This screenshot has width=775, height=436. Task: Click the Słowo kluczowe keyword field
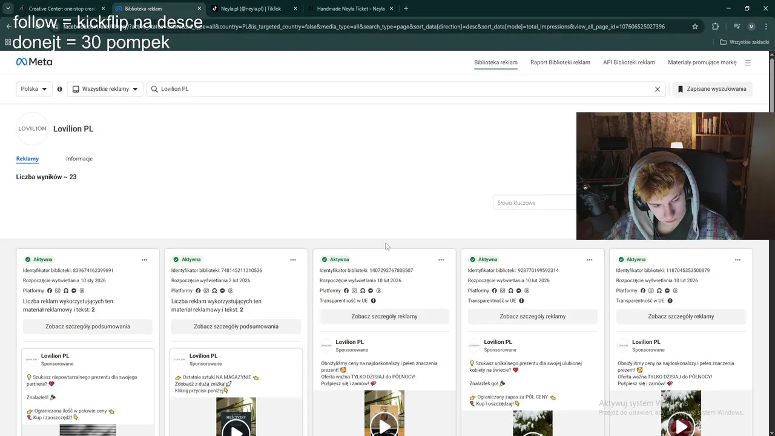click(535, 203)
